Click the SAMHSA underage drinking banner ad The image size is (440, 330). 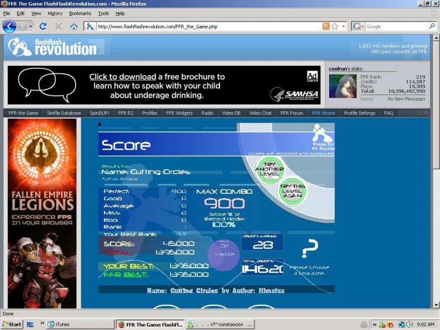point(164,85)
